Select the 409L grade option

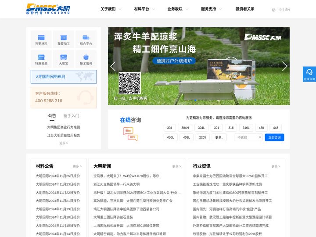pyautogui.click(x=187, y=137)
